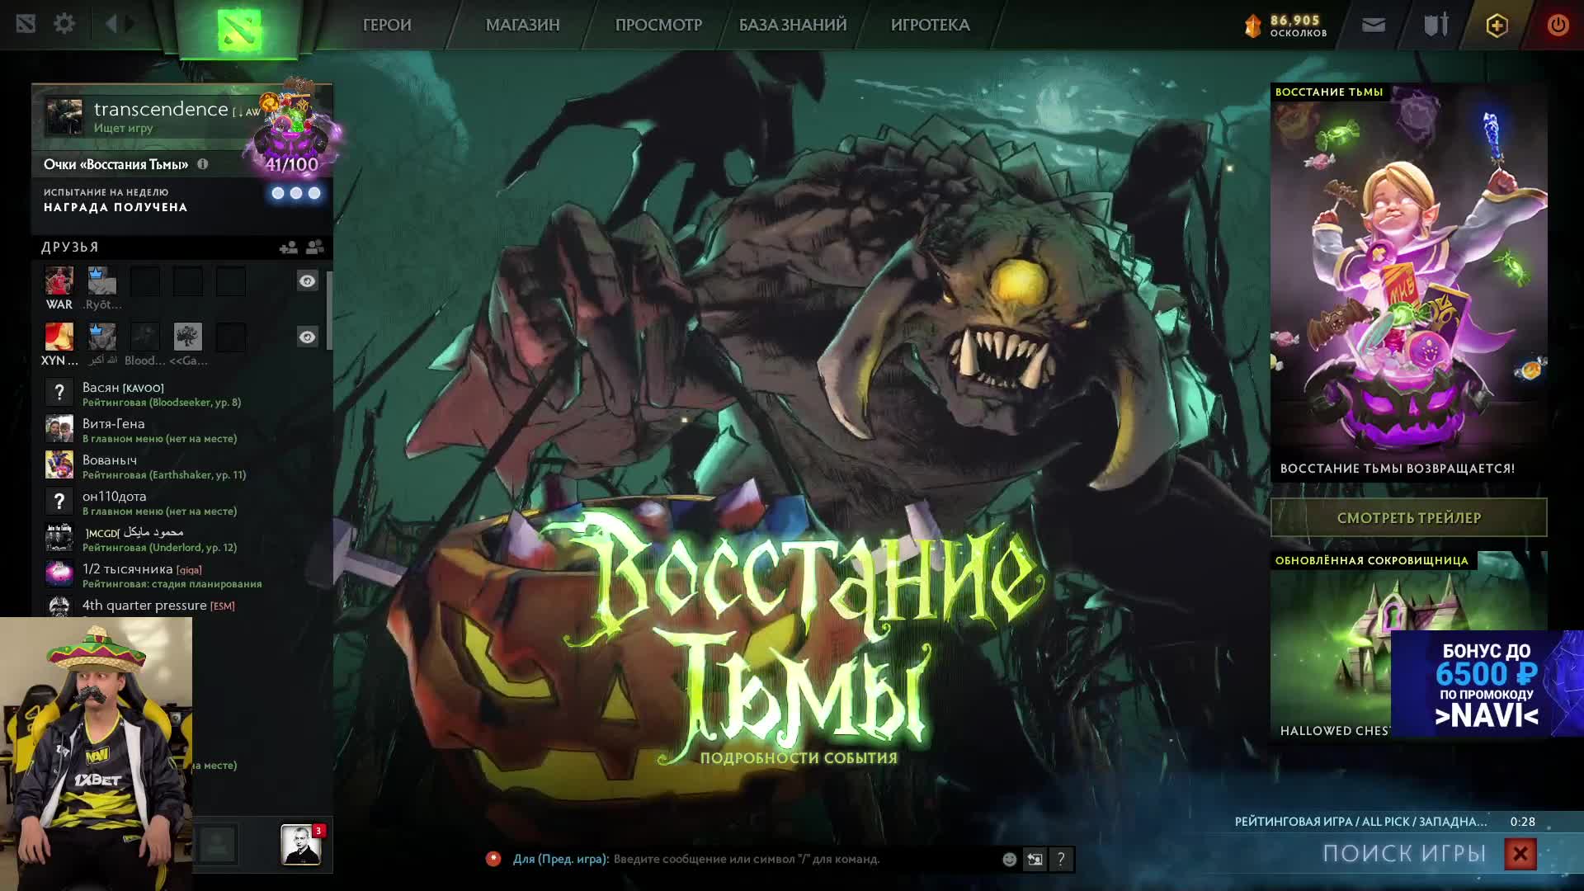Open the МАГАЗИН tab
Viewport: 1584px width, 891px height.
tap(522, 25)
